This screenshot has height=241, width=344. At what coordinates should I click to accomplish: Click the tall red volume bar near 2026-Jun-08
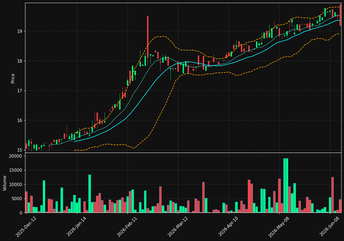[x=332, y=195]
